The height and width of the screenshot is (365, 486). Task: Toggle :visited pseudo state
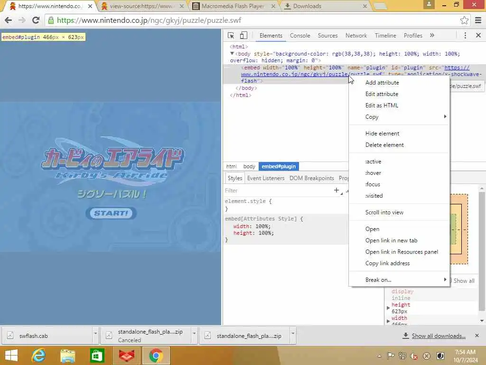tap(399, 196)
